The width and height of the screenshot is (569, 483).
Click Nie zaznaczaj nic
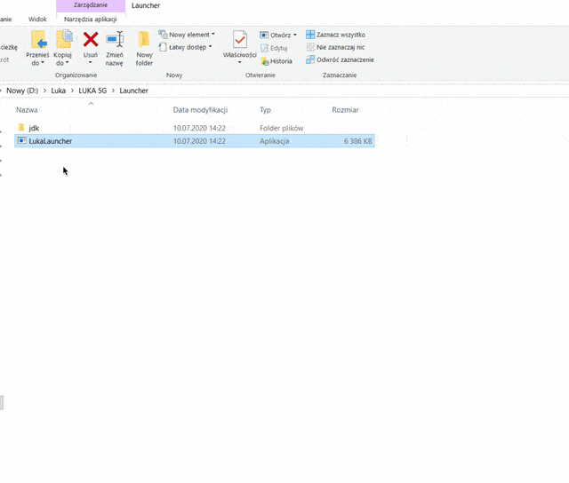point(335,47)
